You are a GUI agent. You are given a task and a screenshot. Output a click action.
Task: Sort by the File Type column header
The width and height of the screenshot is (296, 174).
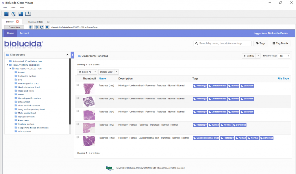coord(283,78)
